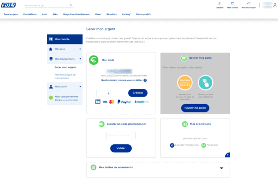Select the Visa payment logo

coord(105,102)
